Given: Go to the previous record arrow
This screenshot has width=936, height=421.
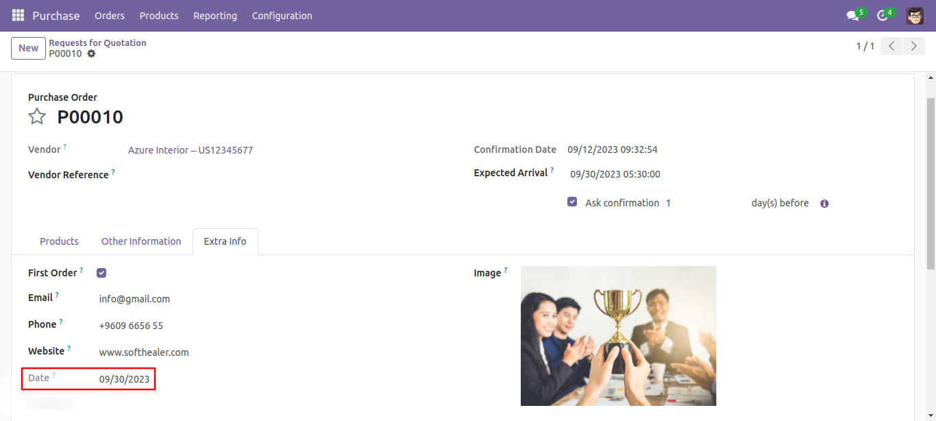Looking at the screenshot, I should 891,46.
